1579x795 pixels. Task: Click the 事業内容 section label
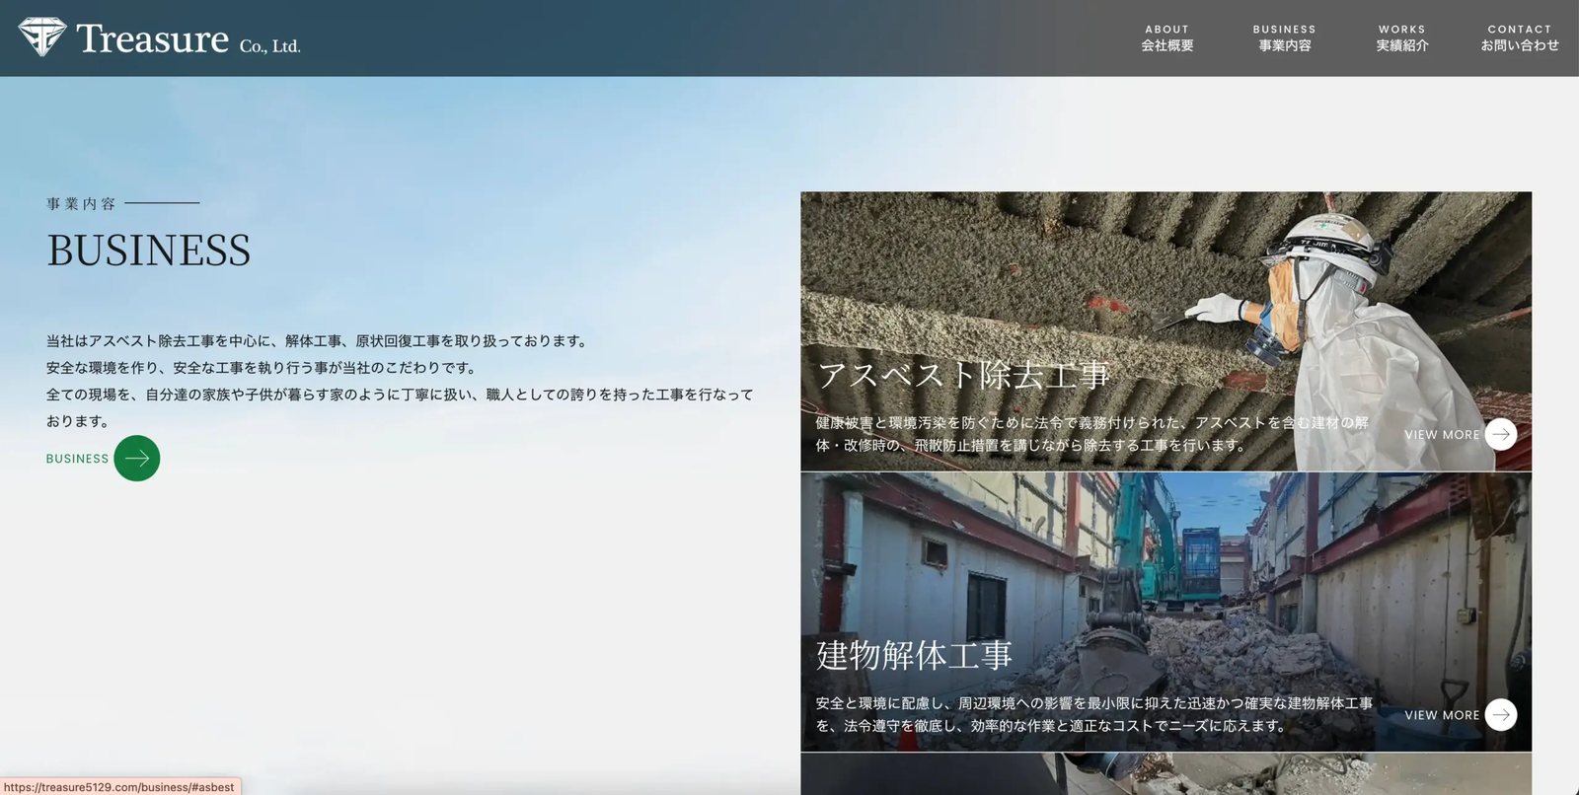click(x=81, y=203)
